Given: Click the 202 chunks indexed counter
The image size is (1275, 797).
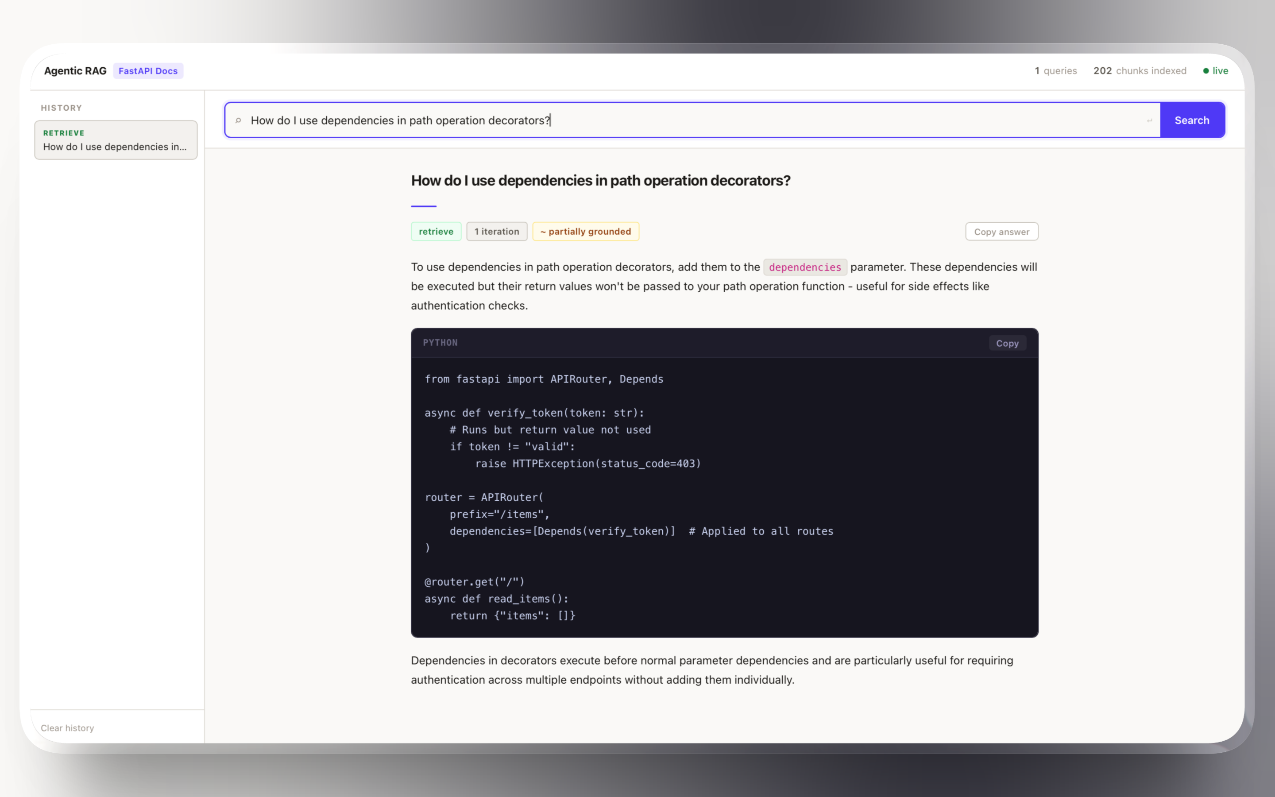Looking at the screenshot, I should 1140,71.
